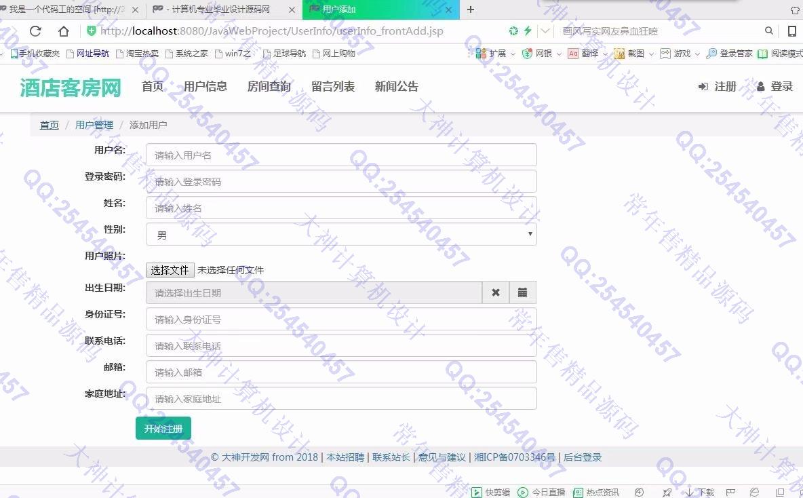This screenshot has width=803, height=498.
Task: Close the 计算机专业毕业设计源码网 tab
Action: click(x=292, y=9)
